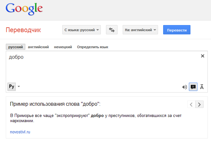This screenshot has width=211, height=143.
Task: Select the русский language tab
Action: (x=15, y=47)
